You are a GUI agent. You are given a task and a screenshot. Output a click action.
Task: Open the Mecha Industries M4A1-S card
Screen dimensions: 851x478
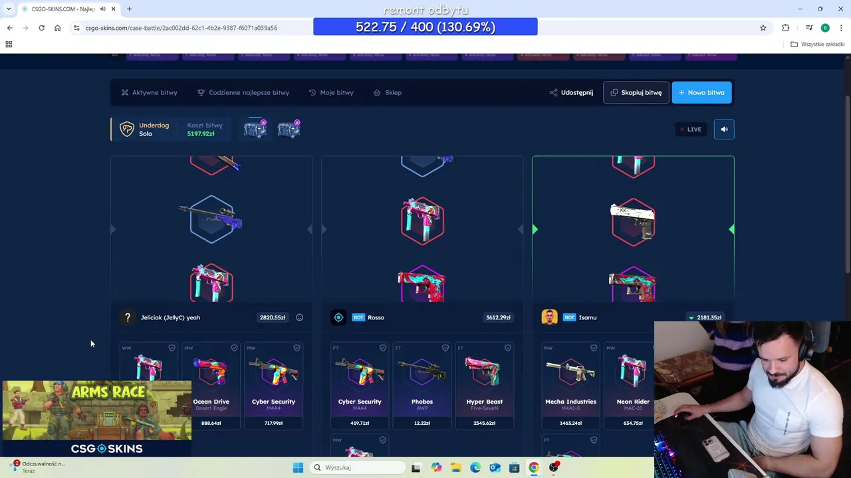[570, 386]
